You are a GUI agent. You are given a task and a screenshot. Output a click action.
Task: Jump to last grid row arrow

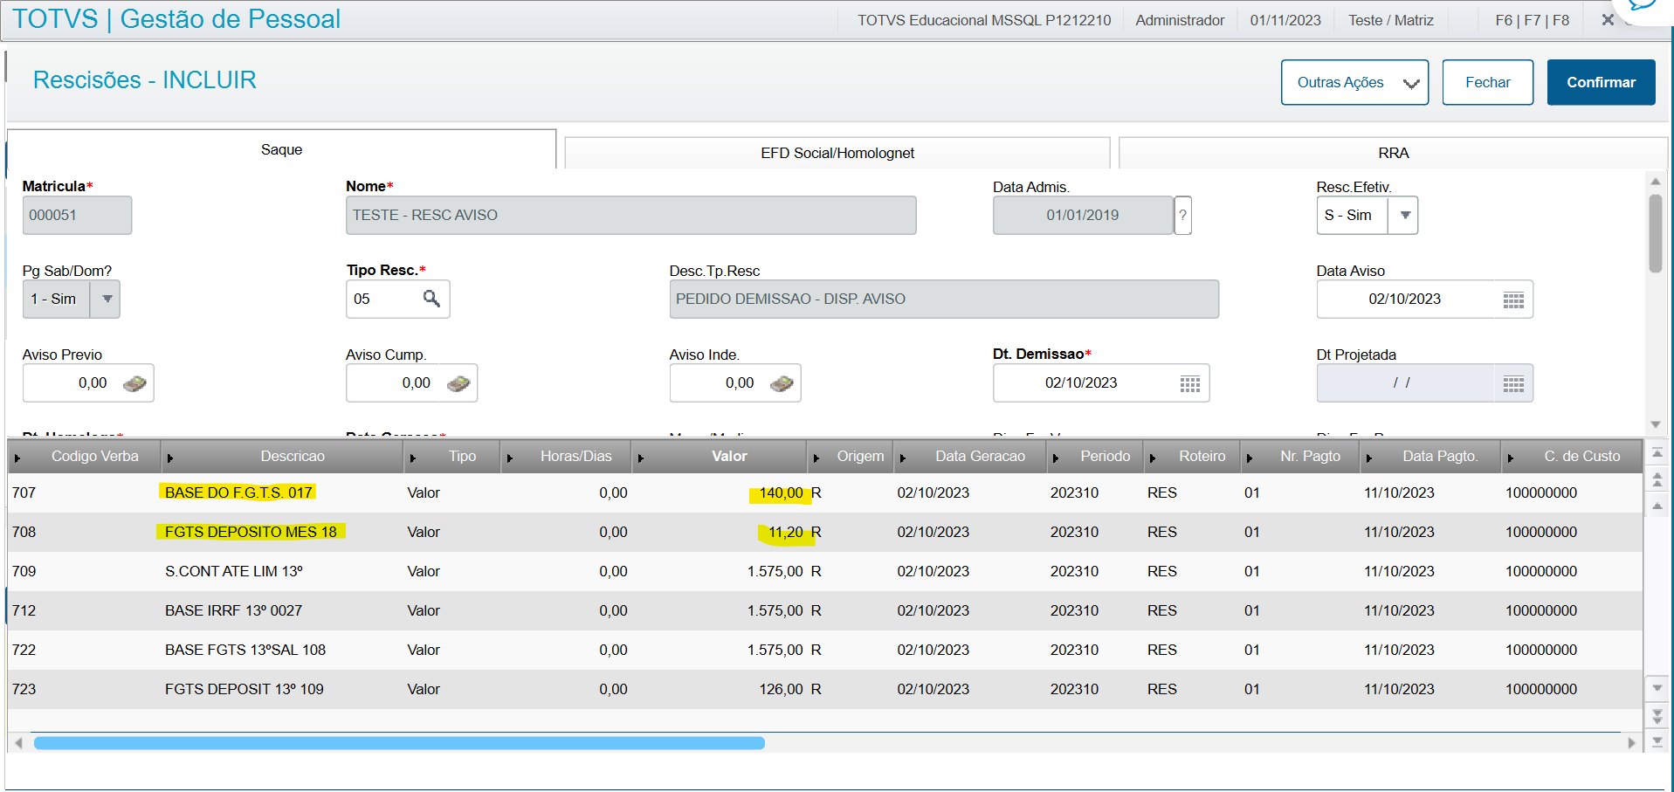[1657, 741]
